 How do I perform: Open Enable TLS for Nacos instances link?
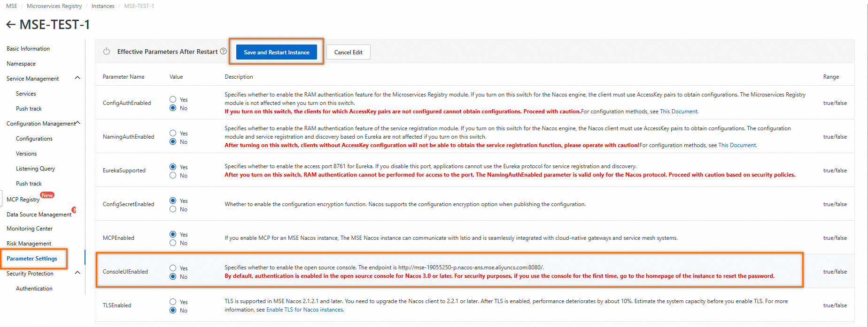coord(305,310)
